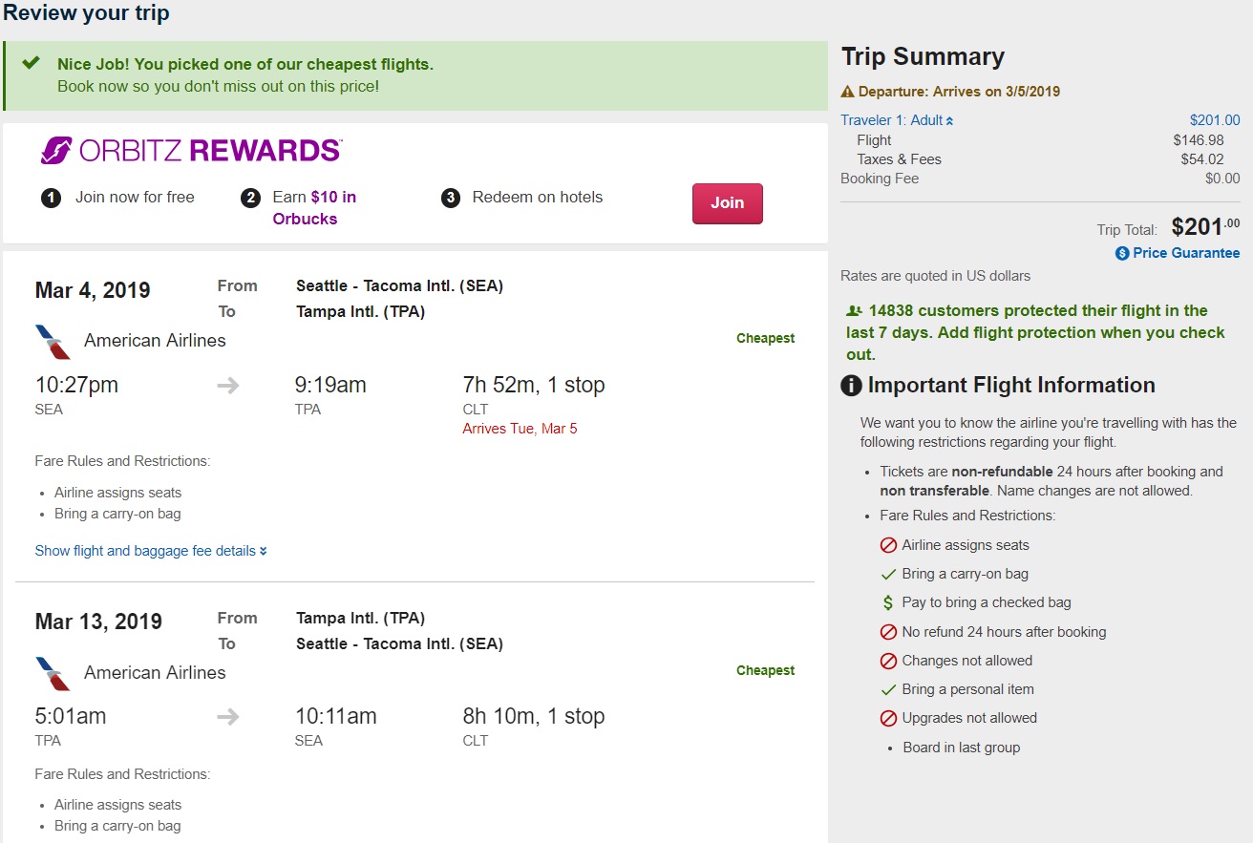Click the American Airlines logo for Mar 13 flight
Screen dimensions: 1253x843
[53, 673]
